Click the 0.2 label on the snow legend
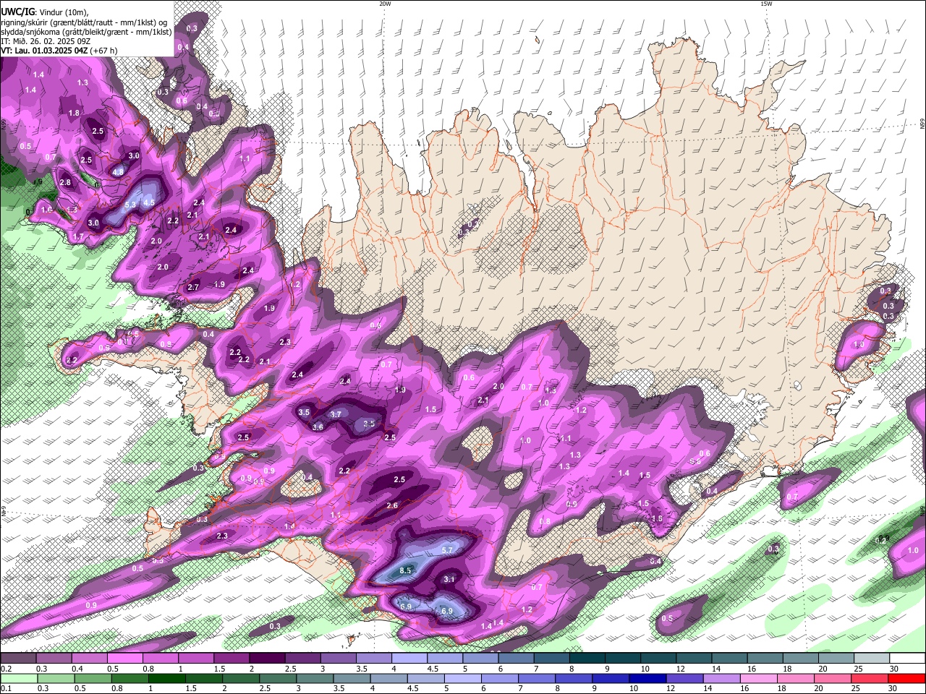The width and height of the screenshot is (926, 694). pos(6,669)
